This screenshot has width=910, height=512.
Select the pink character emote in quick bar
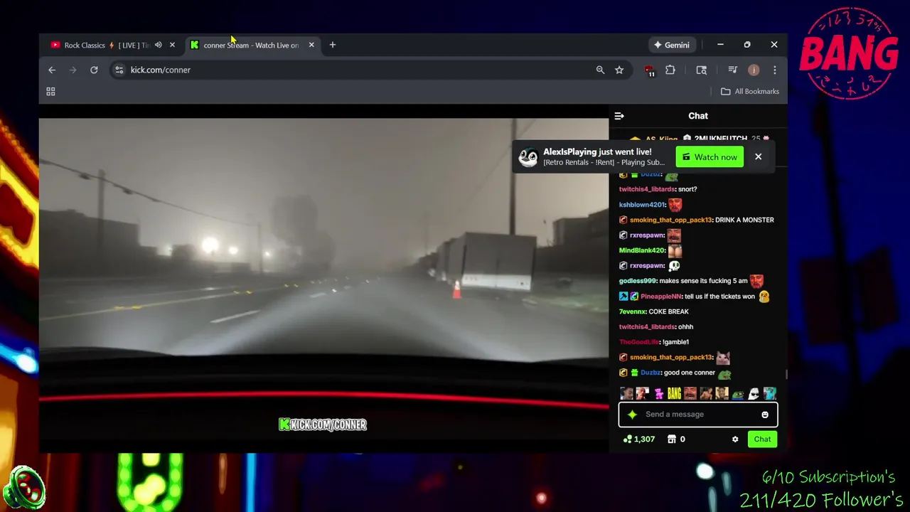click(x=659, y=393)
